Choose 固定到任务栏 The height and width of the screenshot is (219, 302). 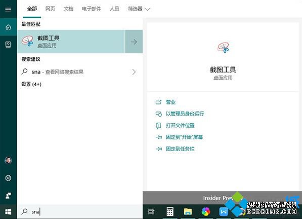click(175, 149)
